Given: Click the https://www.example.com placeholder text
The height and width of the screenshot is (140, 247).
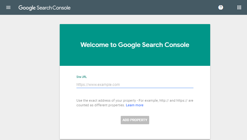Looking at the screenshot, I should [98, 84].
